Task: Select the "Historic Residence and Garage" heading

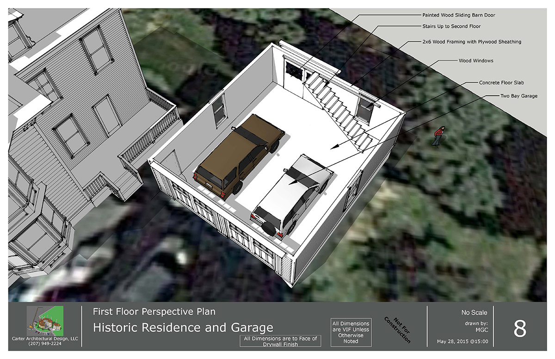Action: (x=183, y=328)
